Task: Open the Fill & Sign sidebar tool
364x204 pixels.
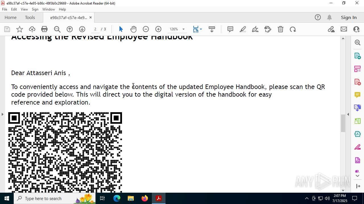Action: 357,147
